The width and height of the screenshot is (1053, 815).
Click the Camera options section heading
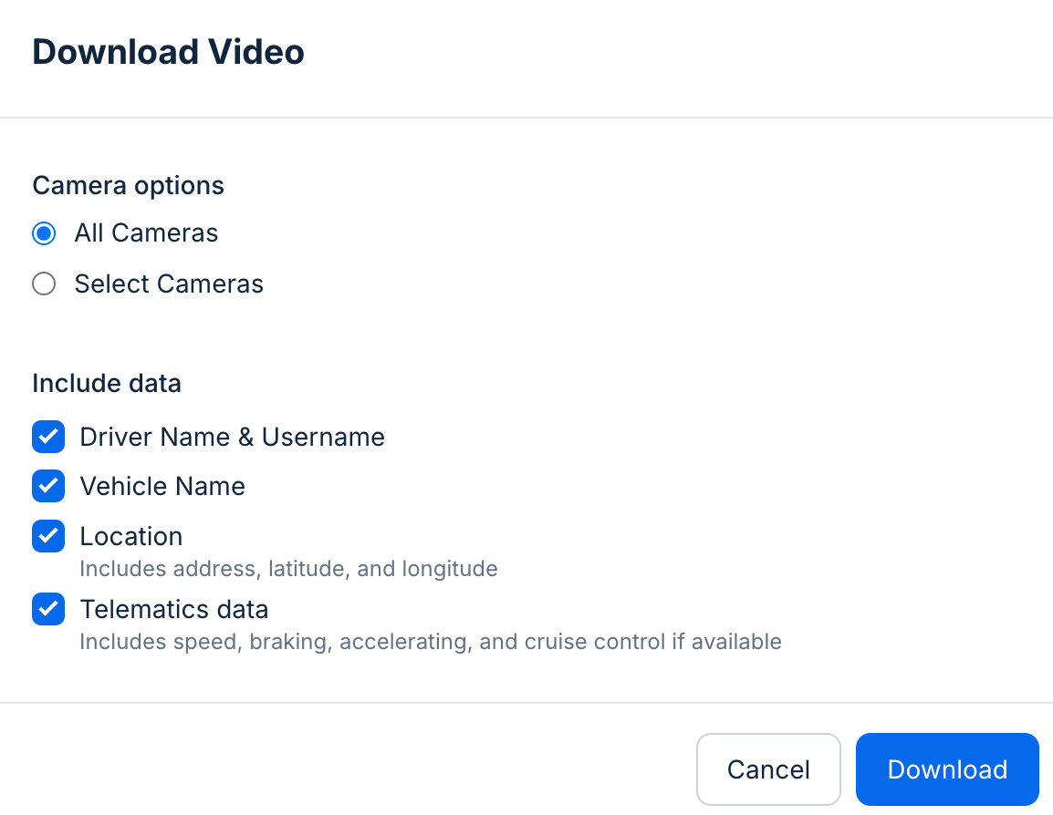[128, 185]
